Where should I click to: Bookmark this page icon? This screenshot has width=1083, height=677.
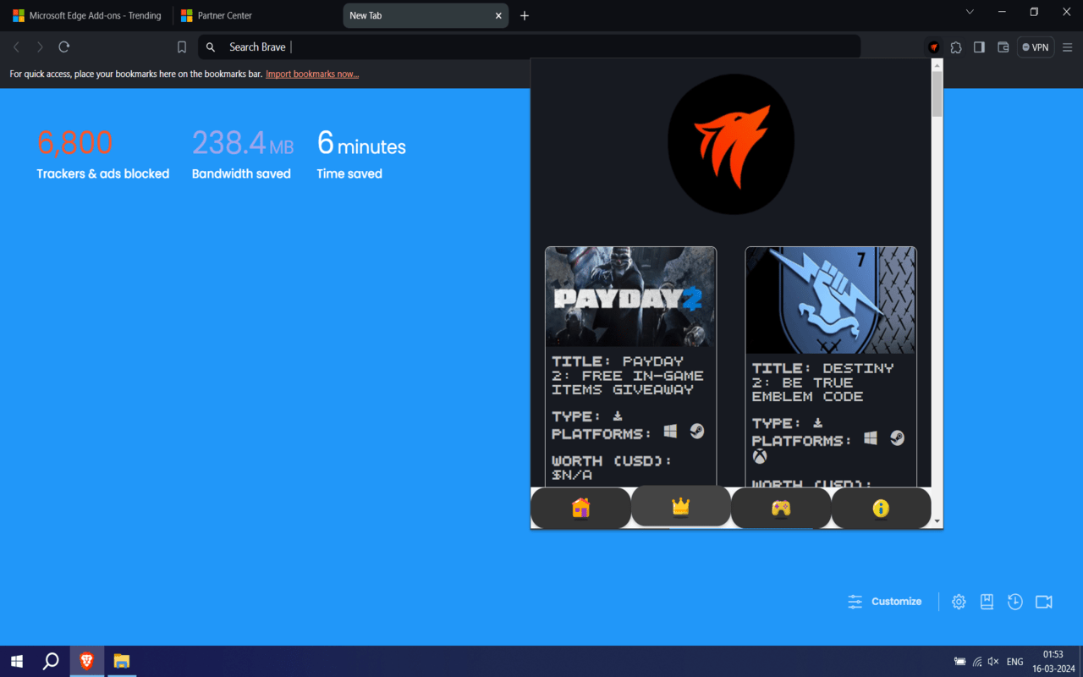[x=182, y=47]
